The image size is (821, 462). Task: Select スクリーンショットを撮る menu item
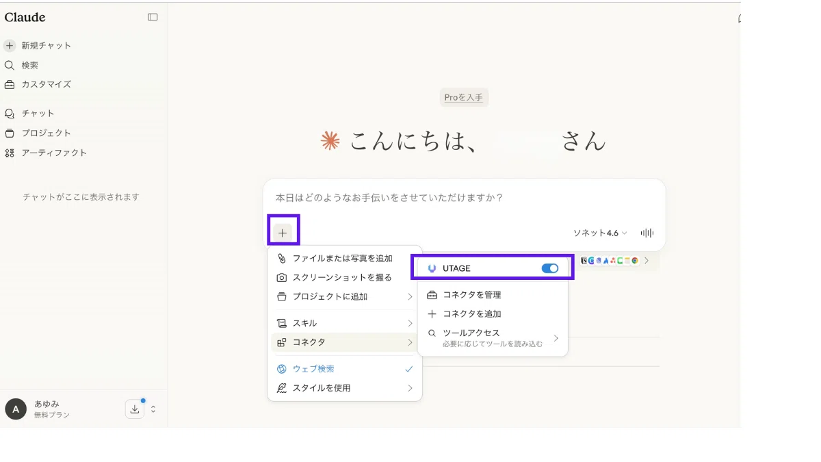343,277
